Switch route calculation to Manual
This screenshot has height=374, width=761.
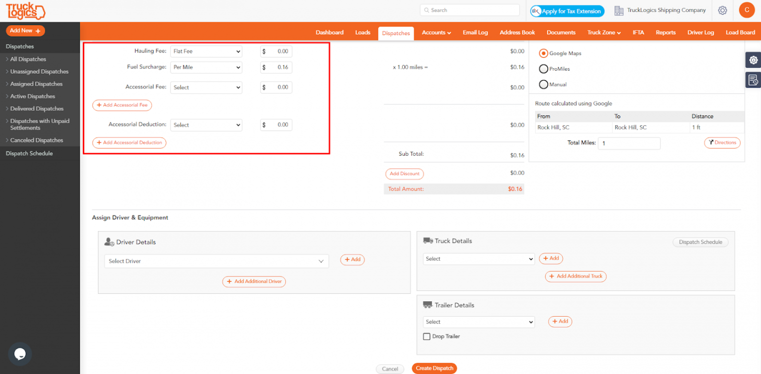(x=543, y=84)
